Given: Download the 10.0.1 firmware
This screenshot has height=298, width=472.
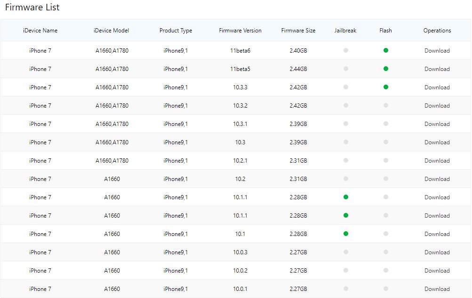Looking at the screenshot, I should point(437,289).
